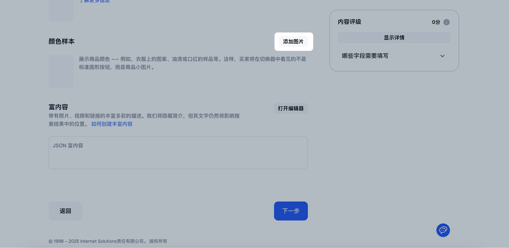Click the info icon beside 0分
The width and height of the screenshot is (509, 248).
(x=446, y=22)
